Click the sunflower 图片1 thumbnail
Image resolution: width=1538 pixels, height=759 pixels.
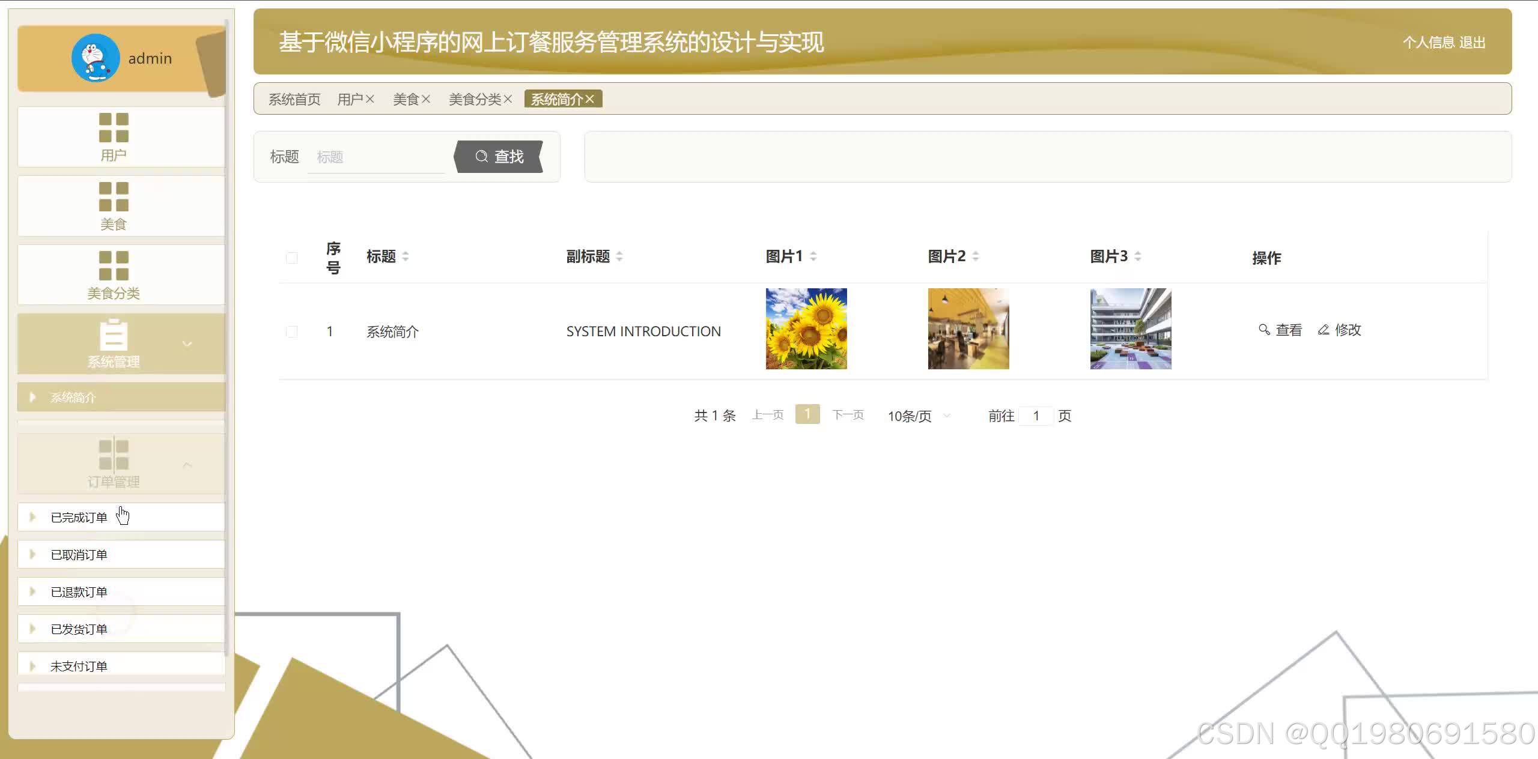coord(806,328)
